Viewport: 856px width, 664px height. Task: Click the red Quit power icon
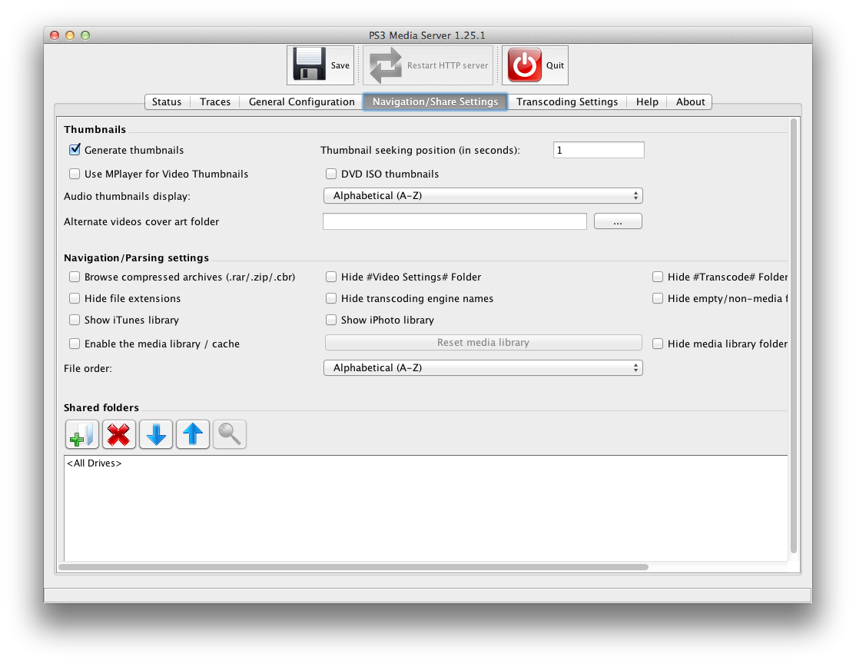point(525,65)
